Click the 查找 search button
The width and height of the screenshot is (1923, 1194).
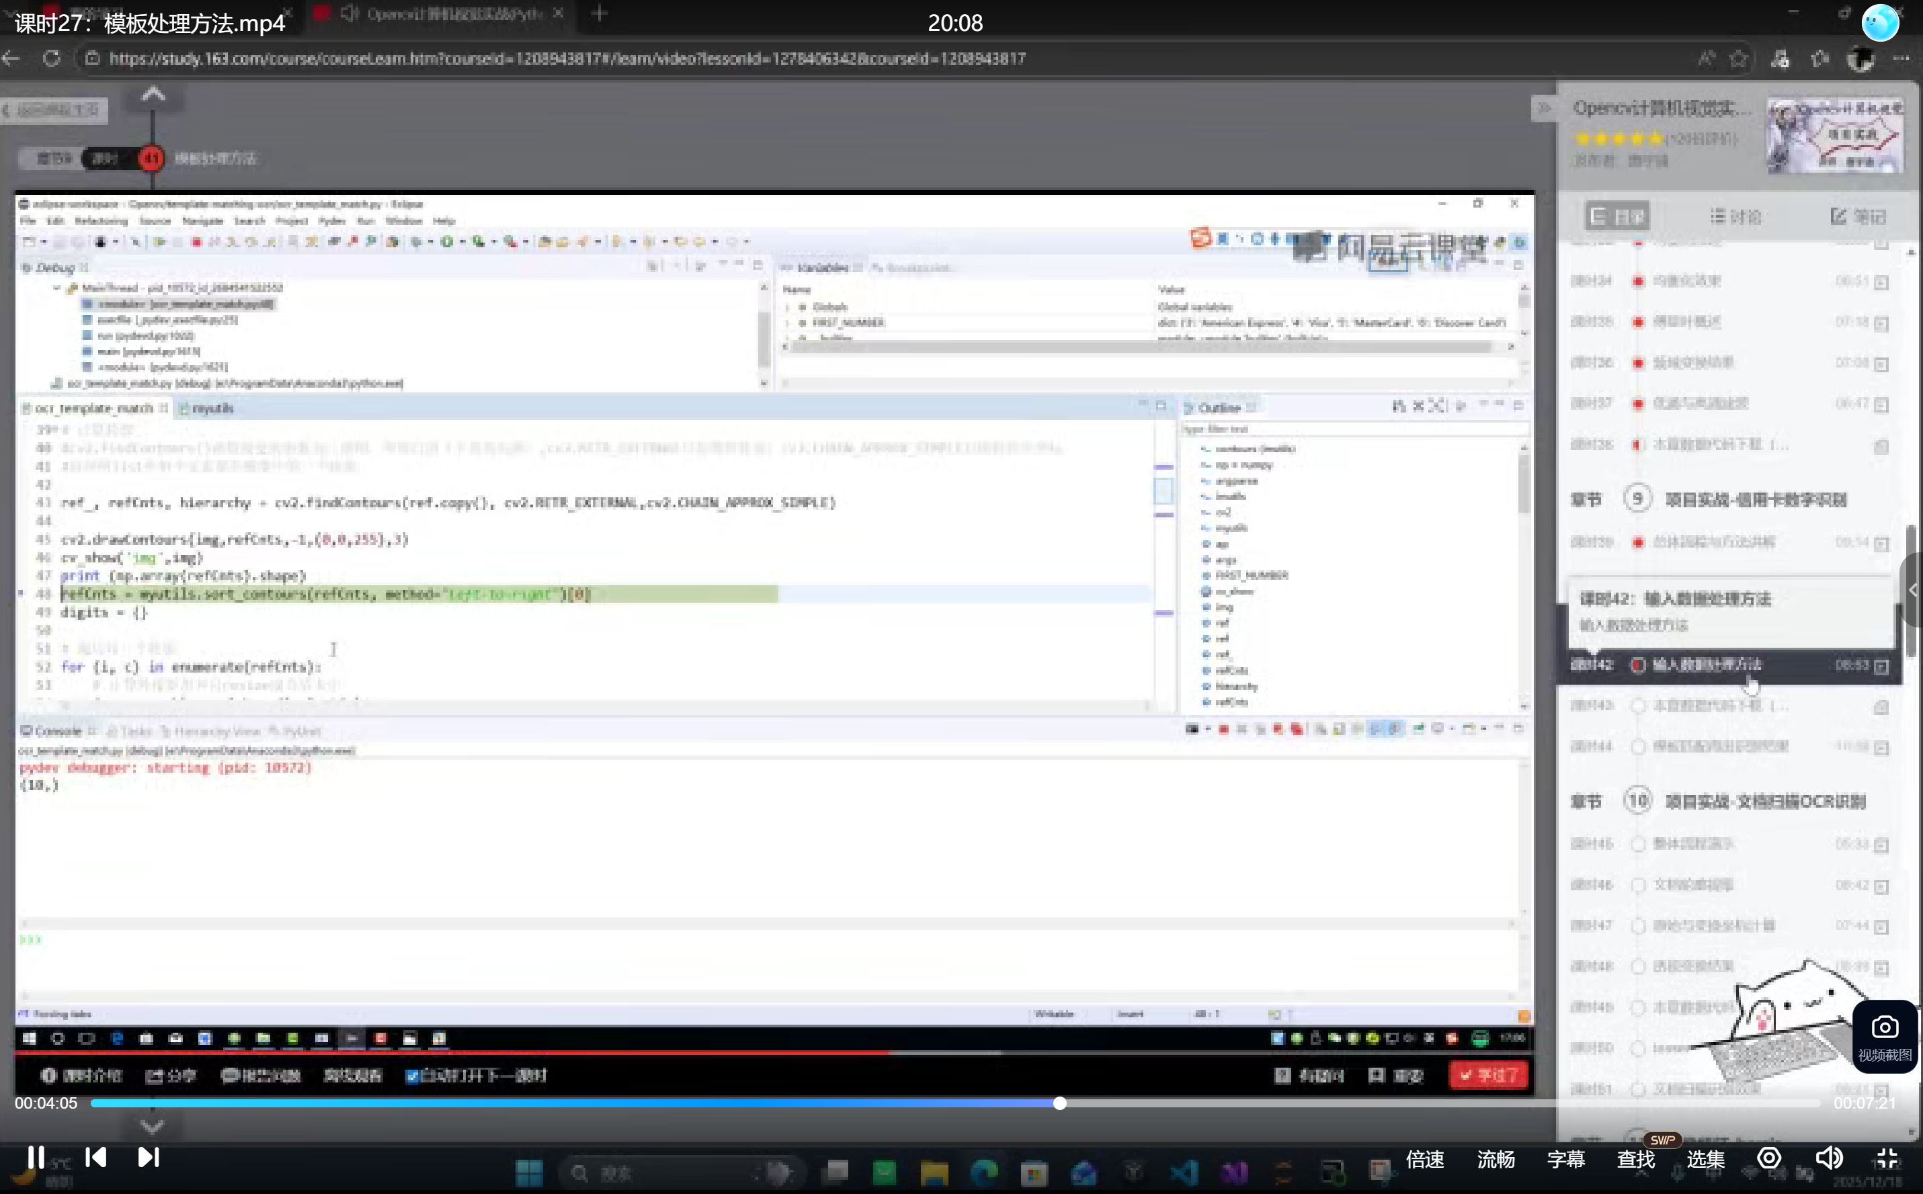1635,1159
